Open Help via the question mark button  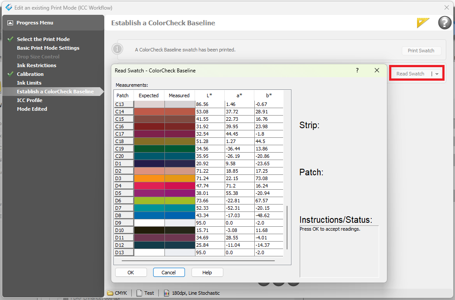445,22
